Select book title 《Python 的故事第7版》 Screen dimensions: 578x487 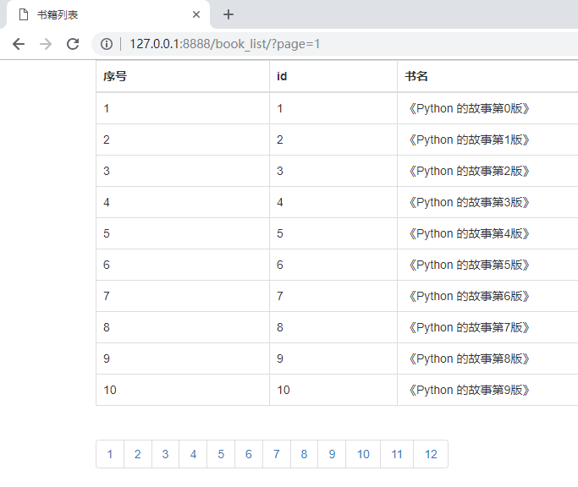point(469,328)
